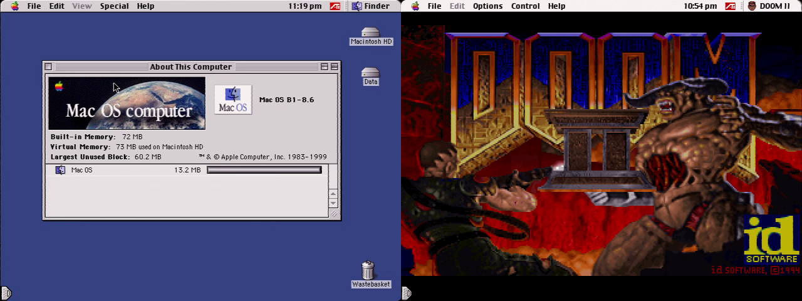Viewport: 802px width, 301px height.
Task: Click the Mac OS memory usage bar
Action: [x=264, y=170]
